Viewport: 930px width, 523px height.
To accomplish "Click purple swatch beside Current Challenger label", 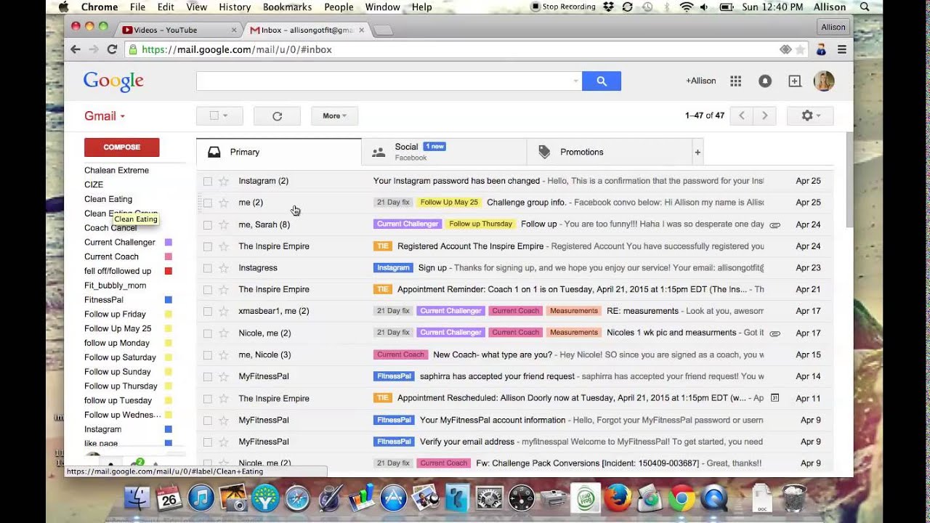I will [x=169, y=243].
